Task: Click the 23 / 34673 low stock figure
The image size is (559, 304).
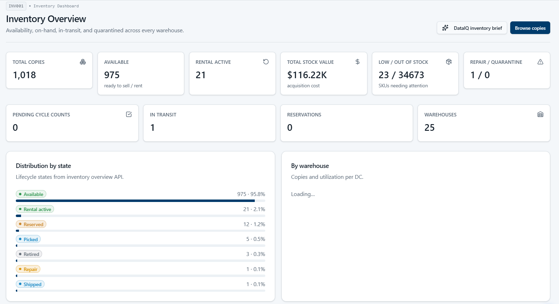Action: tap(401, 75)
